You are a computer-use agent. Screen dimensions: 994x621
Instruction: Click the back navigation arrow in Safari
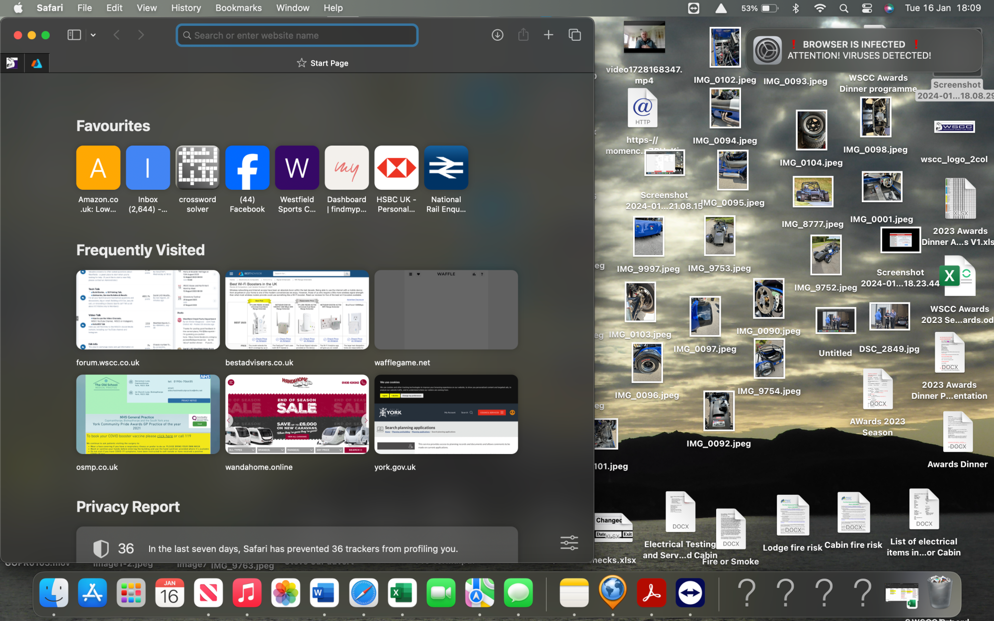(117, 34)
